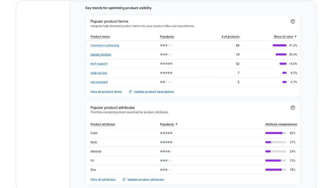334x188 pixels.
Task: Click popularity dots for wide toe box
Action: point(166,73)
